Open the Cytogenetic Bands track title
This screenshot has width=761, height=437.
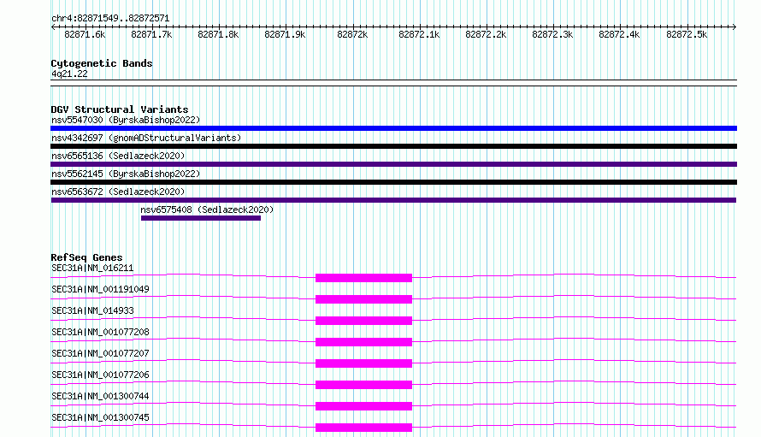(x=102, y=63)
